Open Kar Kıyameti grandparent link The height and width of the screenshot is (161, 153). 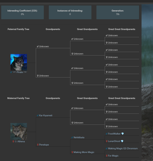(46, 116)
